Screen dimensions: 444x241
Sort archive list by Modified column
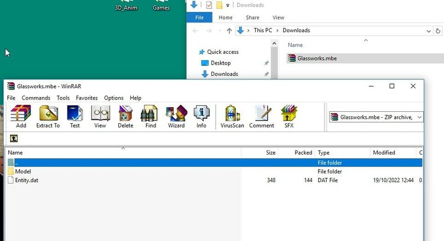[393, 152]
